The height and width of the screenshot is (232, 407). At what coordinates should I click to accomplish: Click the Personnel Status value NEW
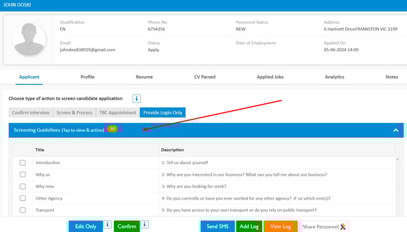[x=241, y=29]
